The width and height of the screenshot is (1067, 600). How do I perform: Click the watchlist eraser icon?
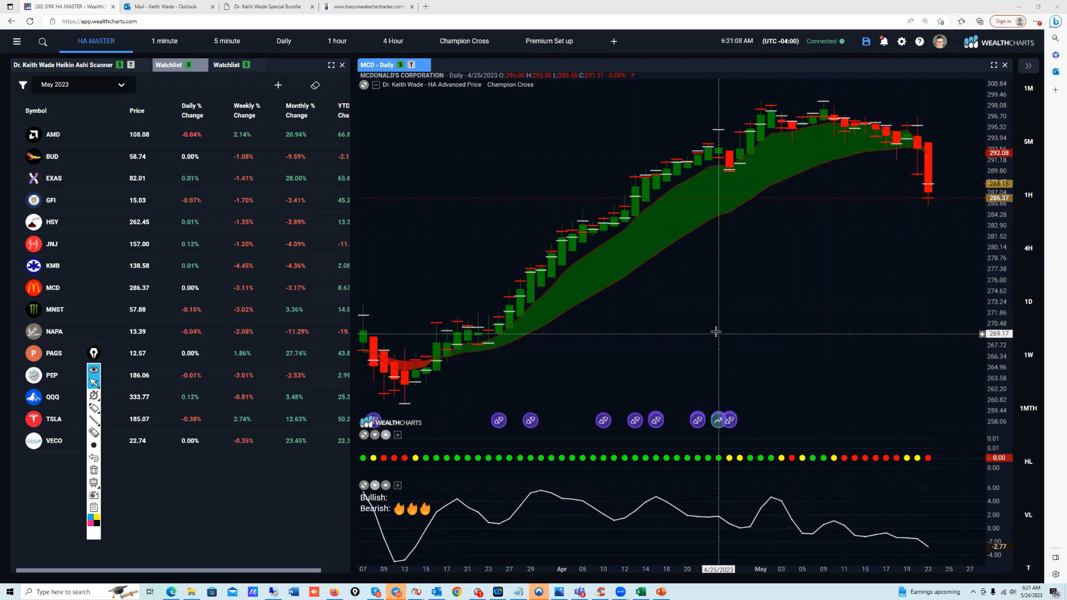coord(315,85)
